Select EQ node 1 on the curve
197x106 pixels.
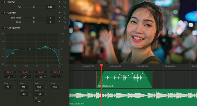click(x=13, y=53)
